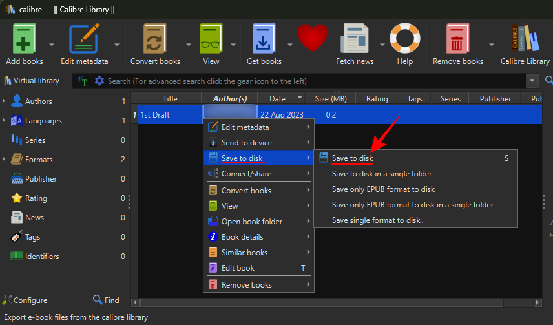553x325 pixels.
Task: Choose Send to device in context menu
Action: 259,143
